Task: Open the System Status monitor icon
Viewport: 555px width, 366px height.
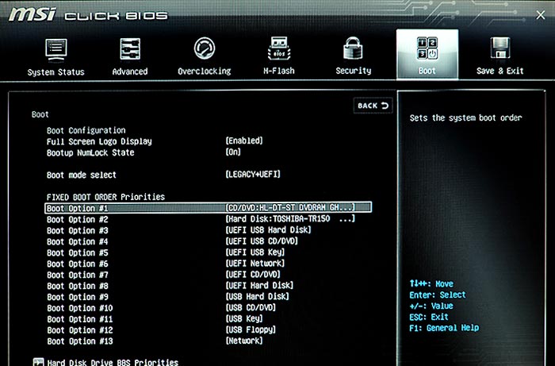Action: point(56,49)
